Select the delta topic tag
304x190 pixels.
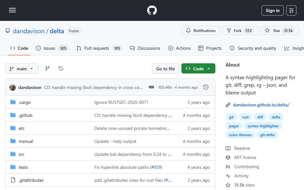point(276,117)
